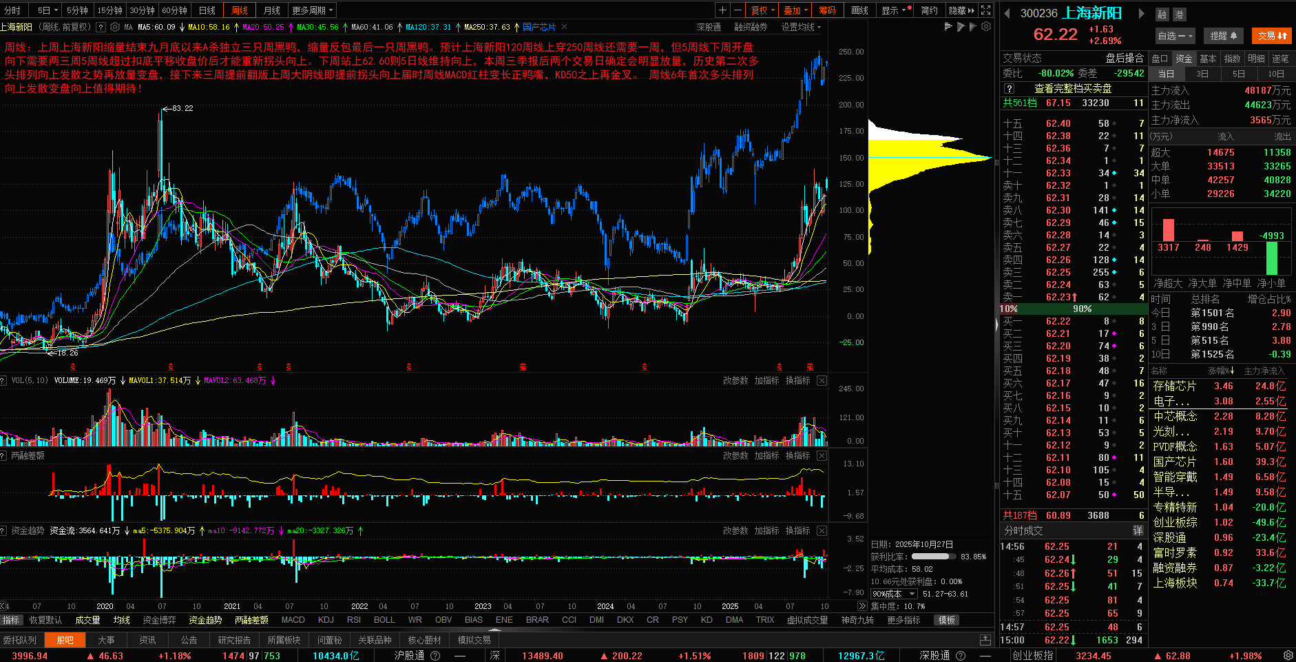Open settings gear in status bar

pyautogui.click(x=1288, y=655)
